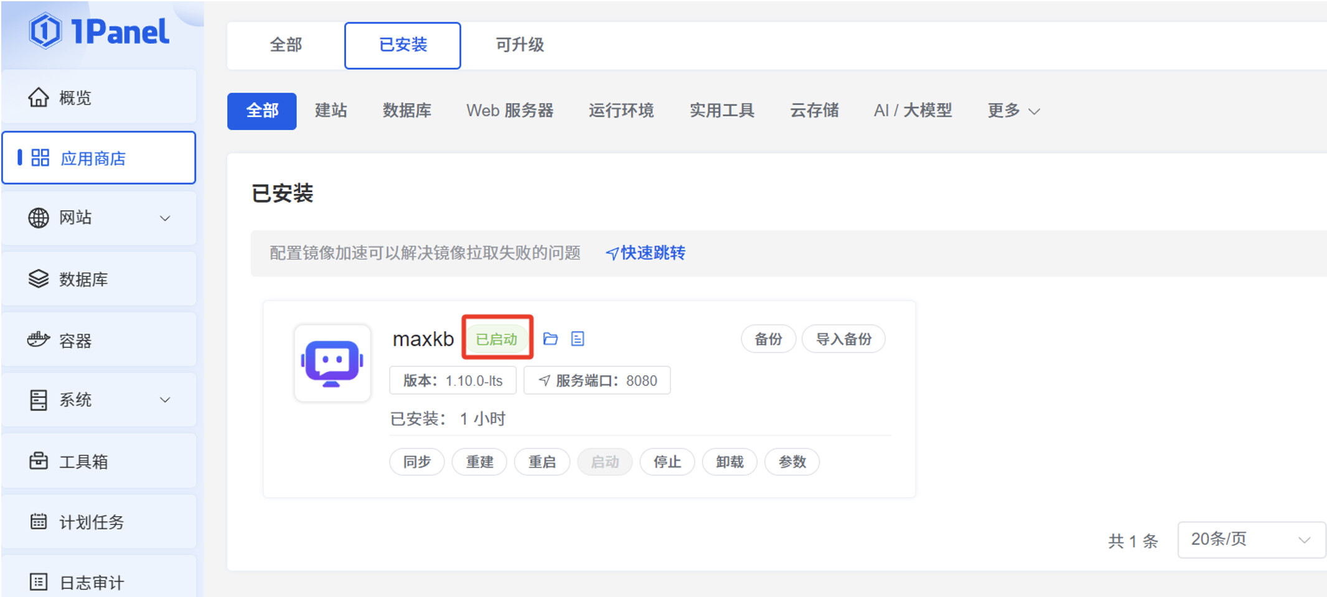Open the maxkb app folder icon

[550, 339]
